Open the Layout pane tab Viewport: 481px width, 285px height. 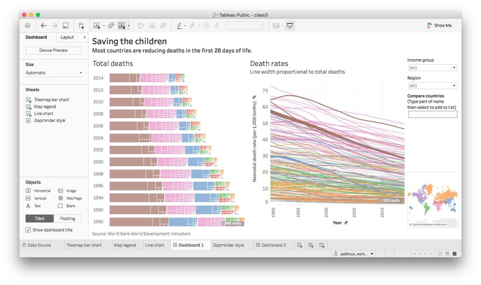pos(70,37)
